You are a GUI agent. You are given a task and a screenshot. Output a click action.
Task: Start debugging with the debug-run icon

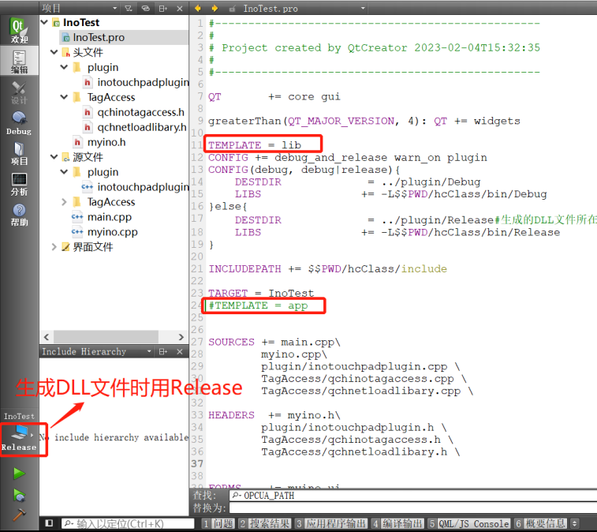coord(19,494)
